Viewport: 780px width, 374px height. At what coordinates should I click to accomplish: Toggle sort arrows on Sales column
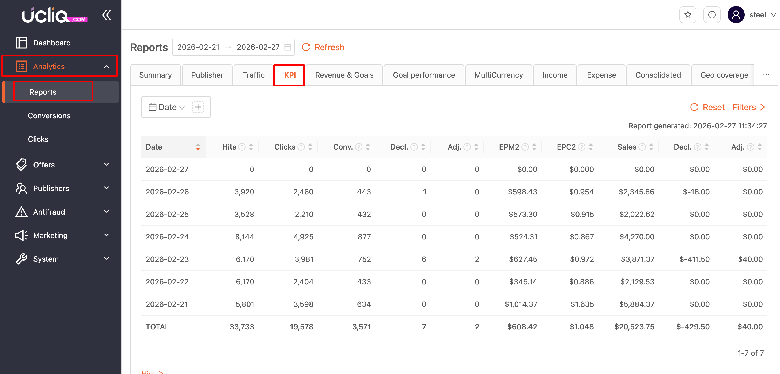(651, 147)
